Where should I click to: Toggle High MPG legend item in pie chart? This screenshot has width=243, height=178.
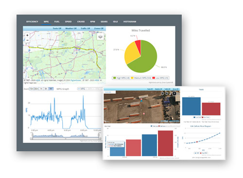click(121, 78)
